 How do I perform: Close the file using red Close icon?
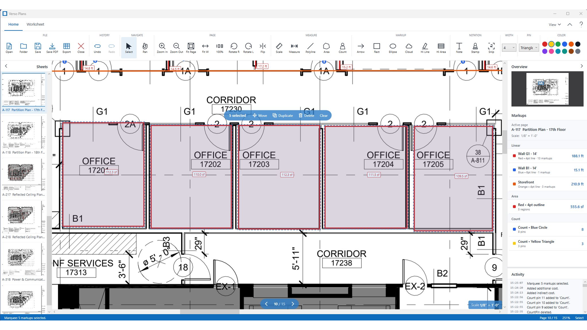click(x=81, y=48)
